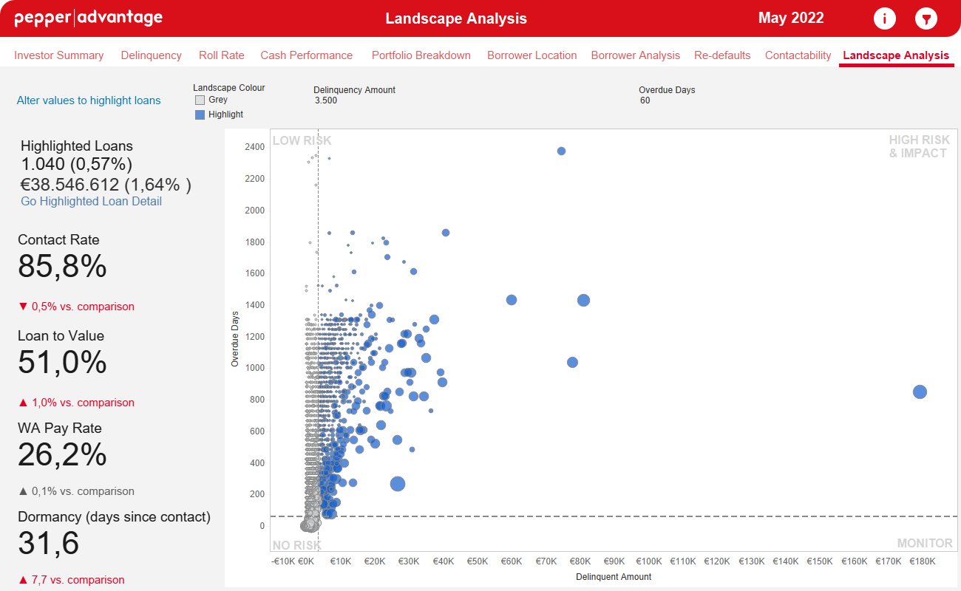Click the Delinquent Amount axis title
The image size is (961, 591).
coord(614,577)
